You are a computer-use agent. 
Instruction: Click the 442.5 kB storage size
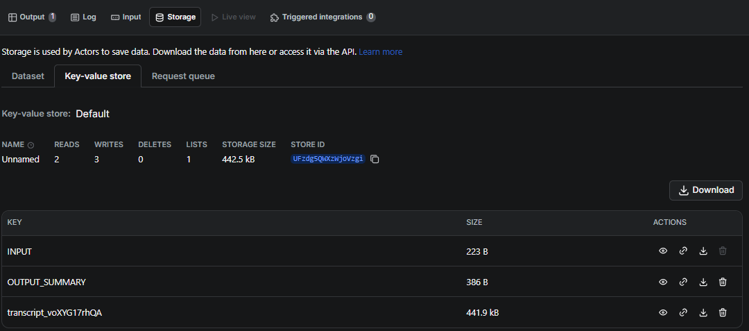(x=239, y=159)
